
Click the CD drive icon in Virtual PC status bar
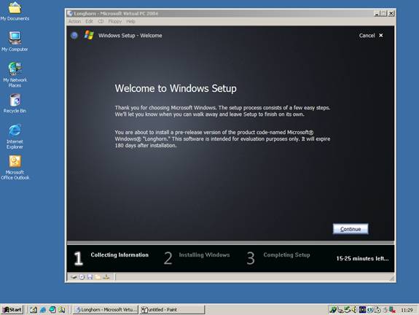click(82, 277)
